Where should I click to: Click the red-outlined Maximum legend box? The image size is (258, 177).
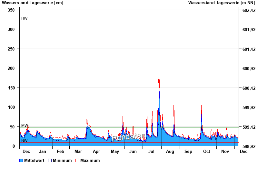[77, 160]
